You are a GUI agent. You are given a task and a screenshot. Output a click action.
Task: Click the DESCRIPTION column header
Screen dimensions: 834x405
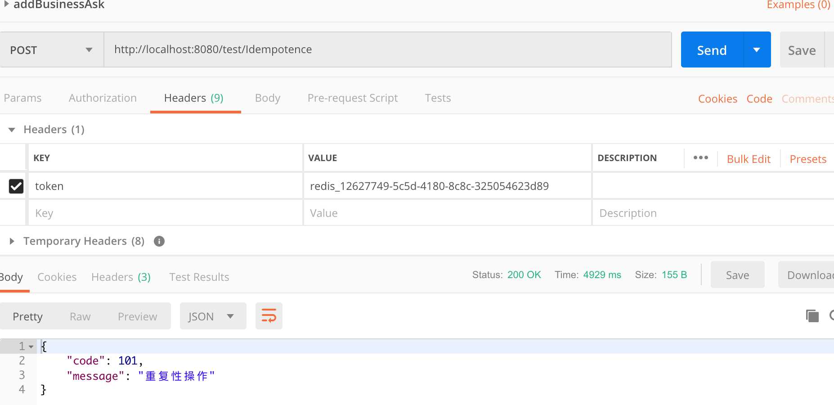pyautogui.click(x=627, y=158)
